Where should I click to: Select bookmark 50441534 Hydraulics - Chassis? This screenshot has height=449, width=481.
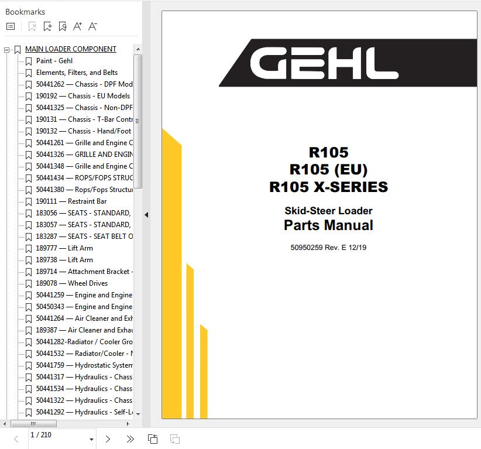[84, 389]
